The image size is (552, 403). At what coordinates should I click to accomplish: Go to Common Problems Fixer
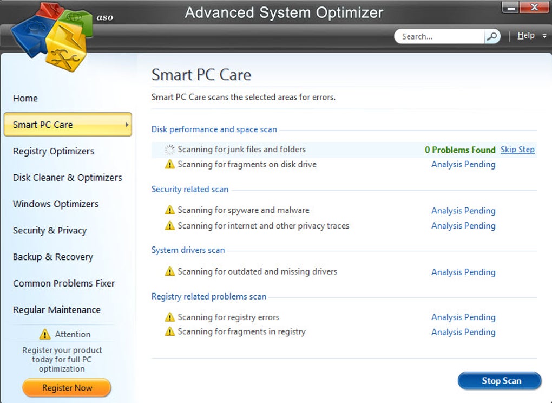tap(64, 283)
